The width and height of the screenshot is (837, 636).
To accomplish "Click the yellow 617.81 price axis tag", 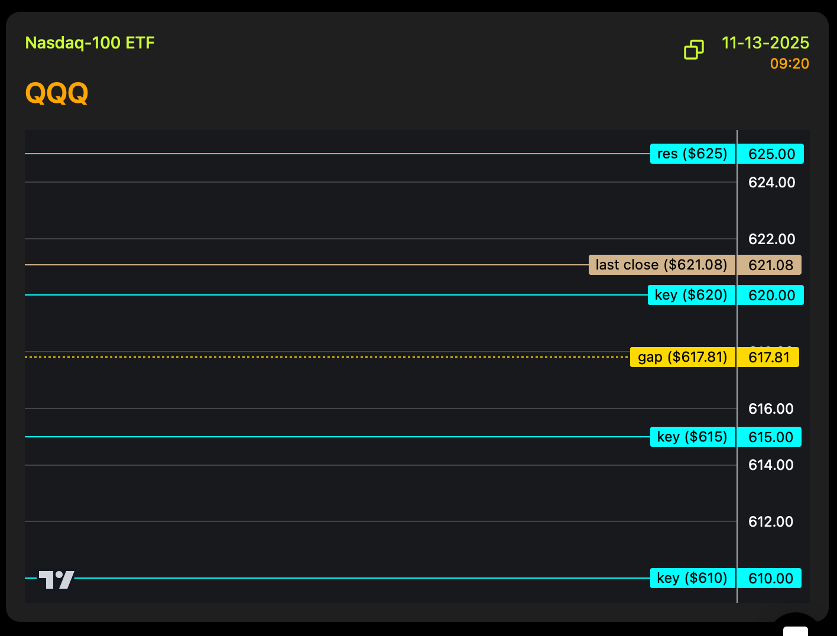I will coord(768,358).
